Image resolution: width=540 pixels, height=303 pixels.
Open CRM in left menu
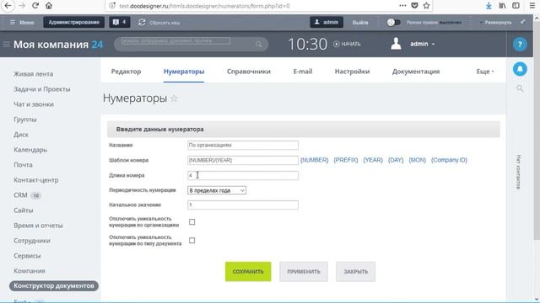tap(20, 195)
